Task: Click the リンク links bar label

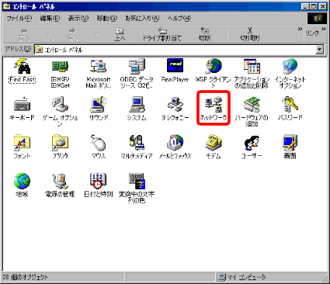Action: pos(312,33)
